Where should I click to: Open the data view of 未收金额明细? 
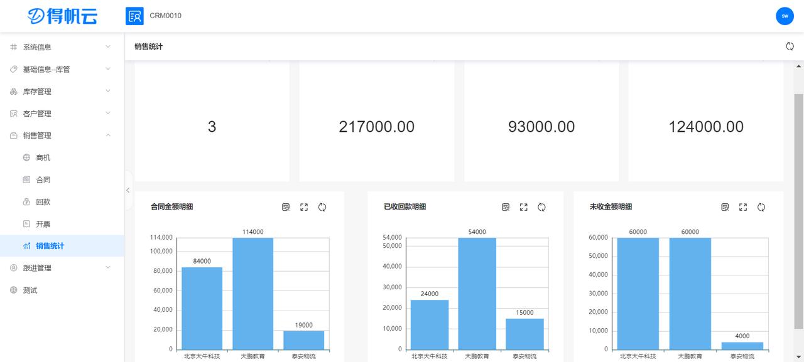point(725,206)
